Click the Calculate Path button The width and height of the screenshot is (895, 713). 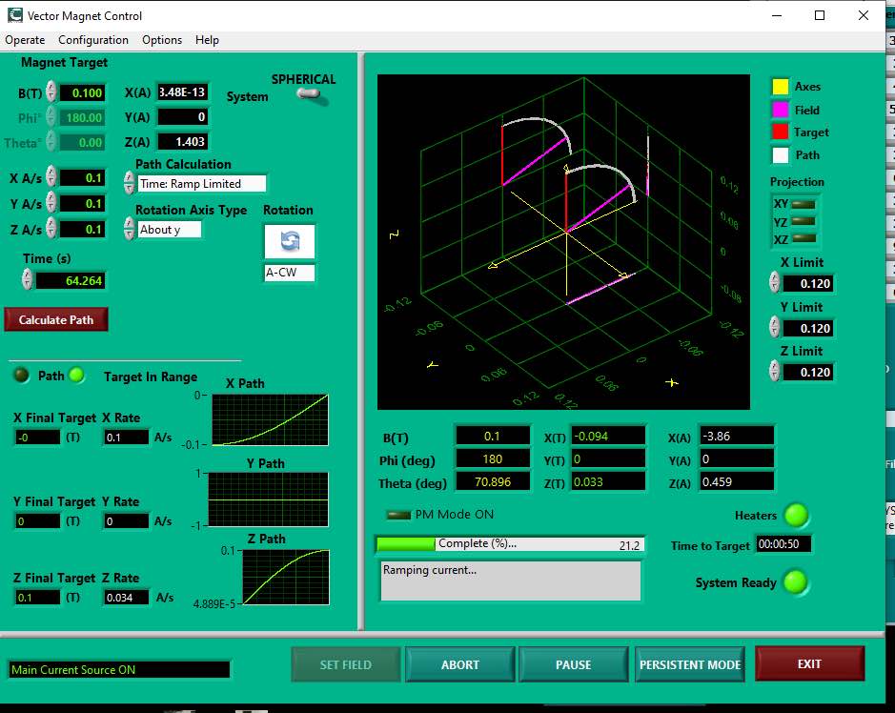[x=56, y=319]
